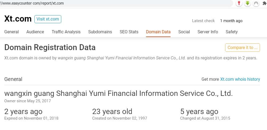This screenshot has width=267, height=130.
Task: Follow the Xt.com whois history link
Action: pos(240,79)
